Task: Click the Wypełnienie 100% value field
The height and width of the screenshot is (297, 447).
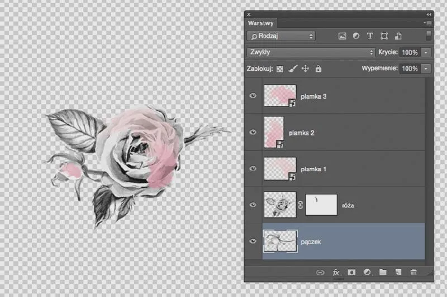Action: click(410, 69)
